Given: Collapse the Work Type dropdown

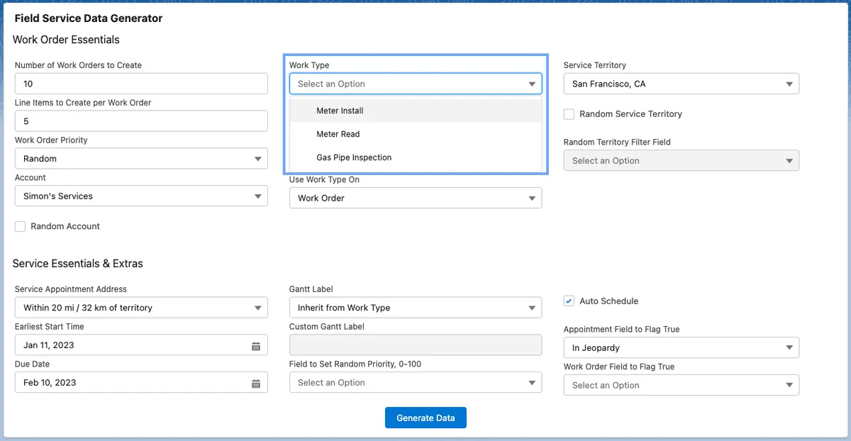Looking at the screenshot, I should [416, 84].
